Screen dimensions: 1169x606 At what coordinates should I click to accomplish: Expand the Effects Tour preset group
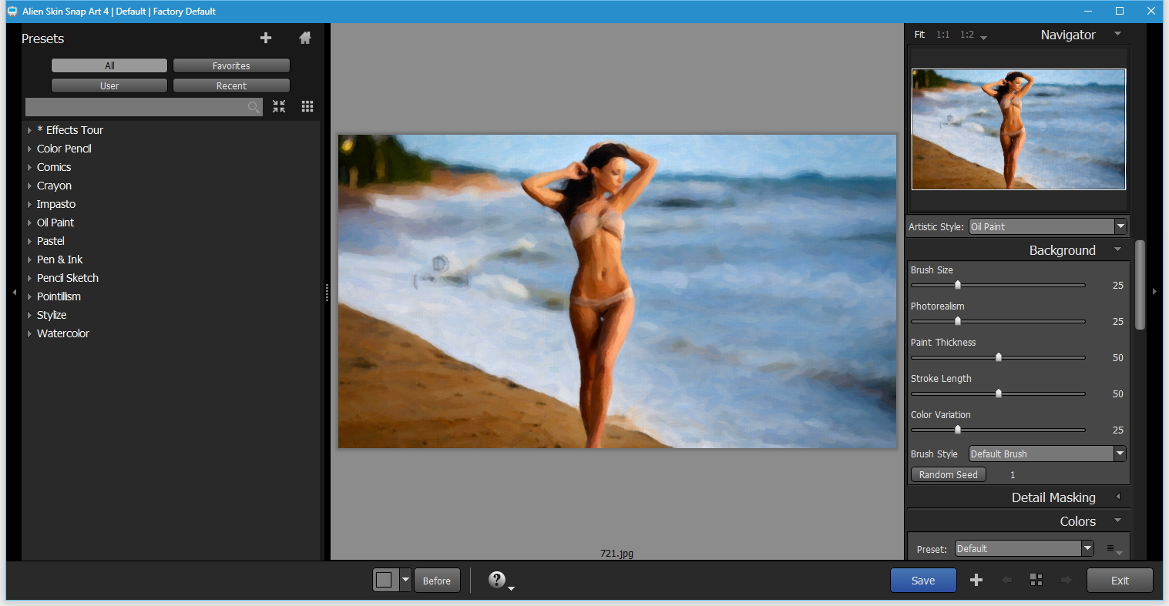pyautogui.click(x=29, y=130)
